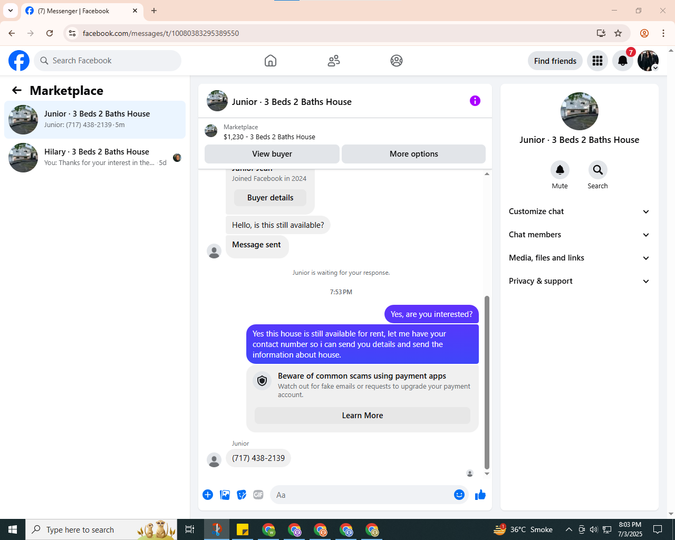Open Windows Start menu
Image resolution: width=675 pixels, height=540 pixels.
(13, 529)
